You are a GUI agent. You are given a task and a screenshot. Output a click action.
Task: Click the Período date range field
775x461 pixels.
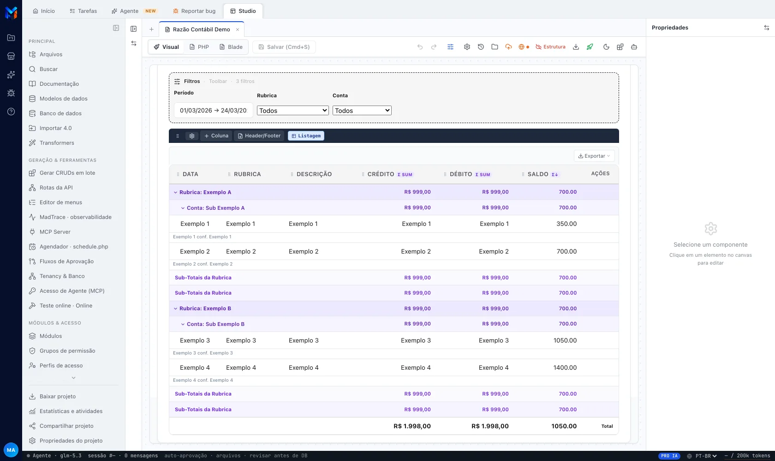(214, 111)
